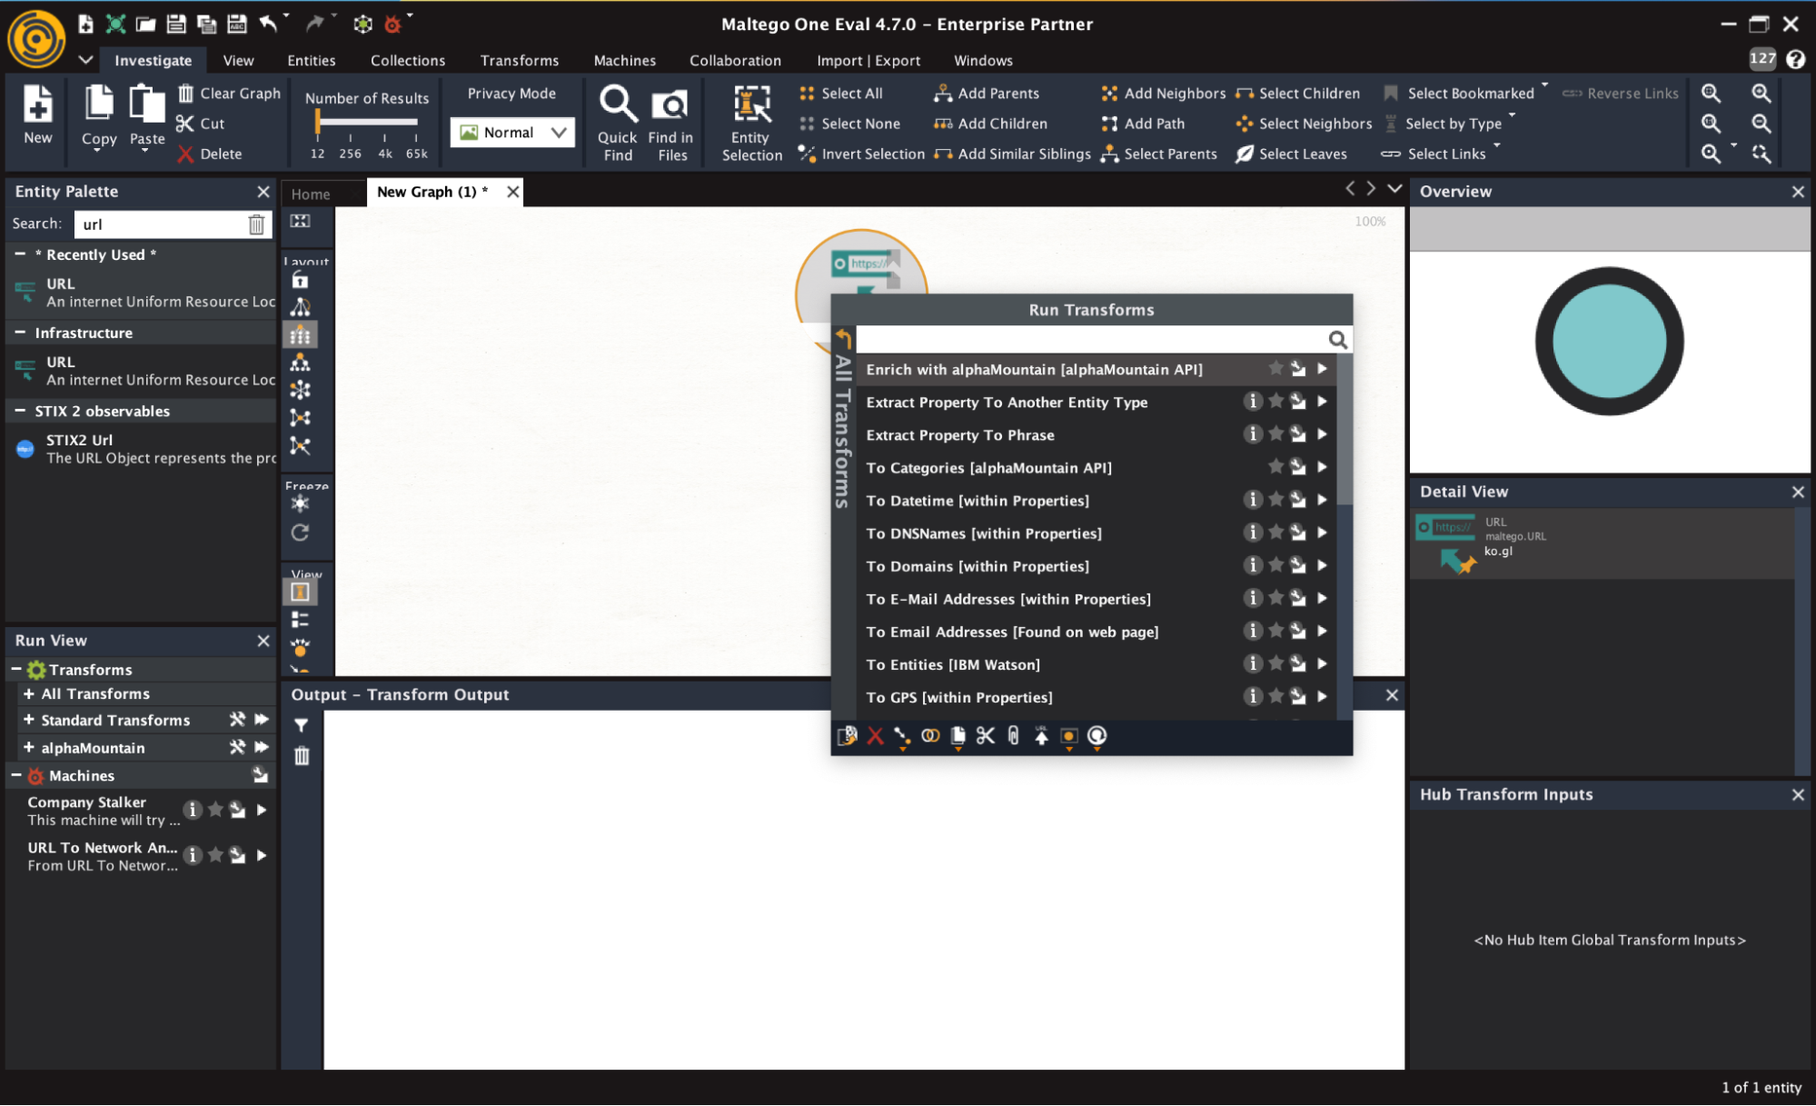Star the Company Stalker machine

tap(215, 809)
